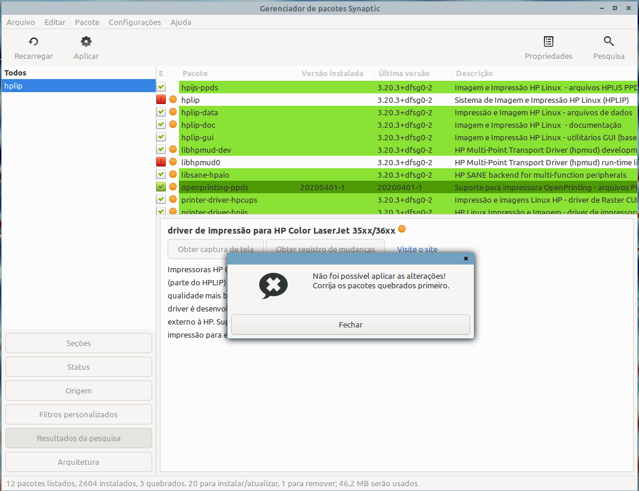The image size is (639, 491).
Task: Toggle the hpijs-ppds status checkbox
Action: [x=161, y=87]
